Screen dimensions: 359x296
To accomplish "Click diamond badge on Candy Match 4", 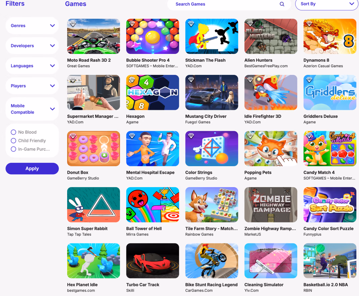I will click(309, 136).
